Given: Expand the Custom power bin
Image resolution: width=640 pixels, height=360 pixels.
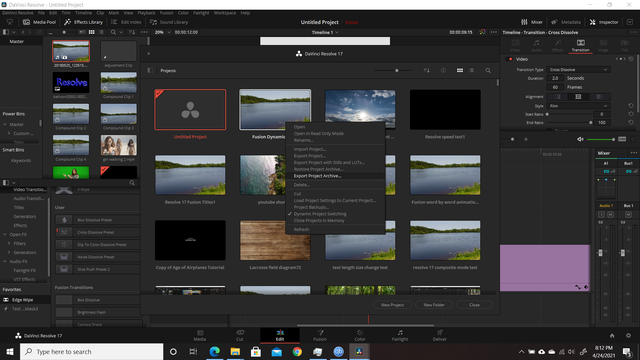Looking at the screenshot, I should [x=9, y=133].
